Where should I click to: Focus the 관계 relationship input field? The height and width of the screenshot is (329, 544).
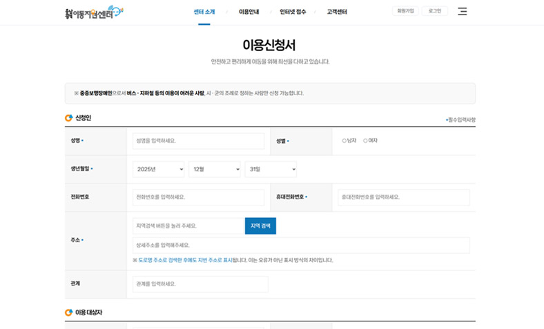pos(200,283)
